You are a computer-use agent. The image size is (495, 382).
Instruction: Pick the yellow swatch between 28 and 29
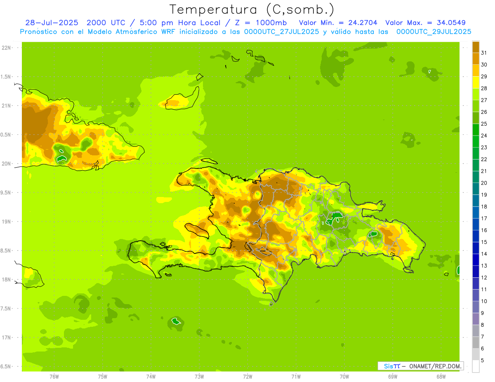[476, 82]
